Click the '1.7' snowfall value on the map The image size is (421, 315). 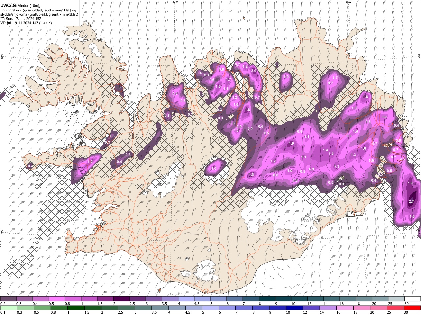pos(228,79)
